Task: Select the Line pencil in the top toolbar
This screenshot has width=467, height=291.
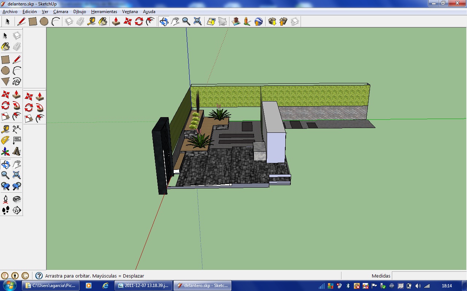Action: [x=22, y=21]
